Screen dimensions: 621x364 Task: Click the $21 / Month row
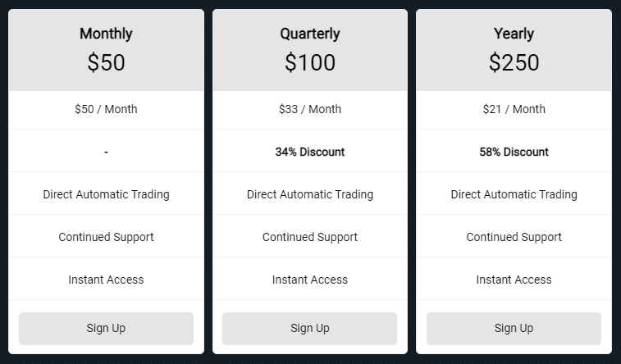coord(514,110)
